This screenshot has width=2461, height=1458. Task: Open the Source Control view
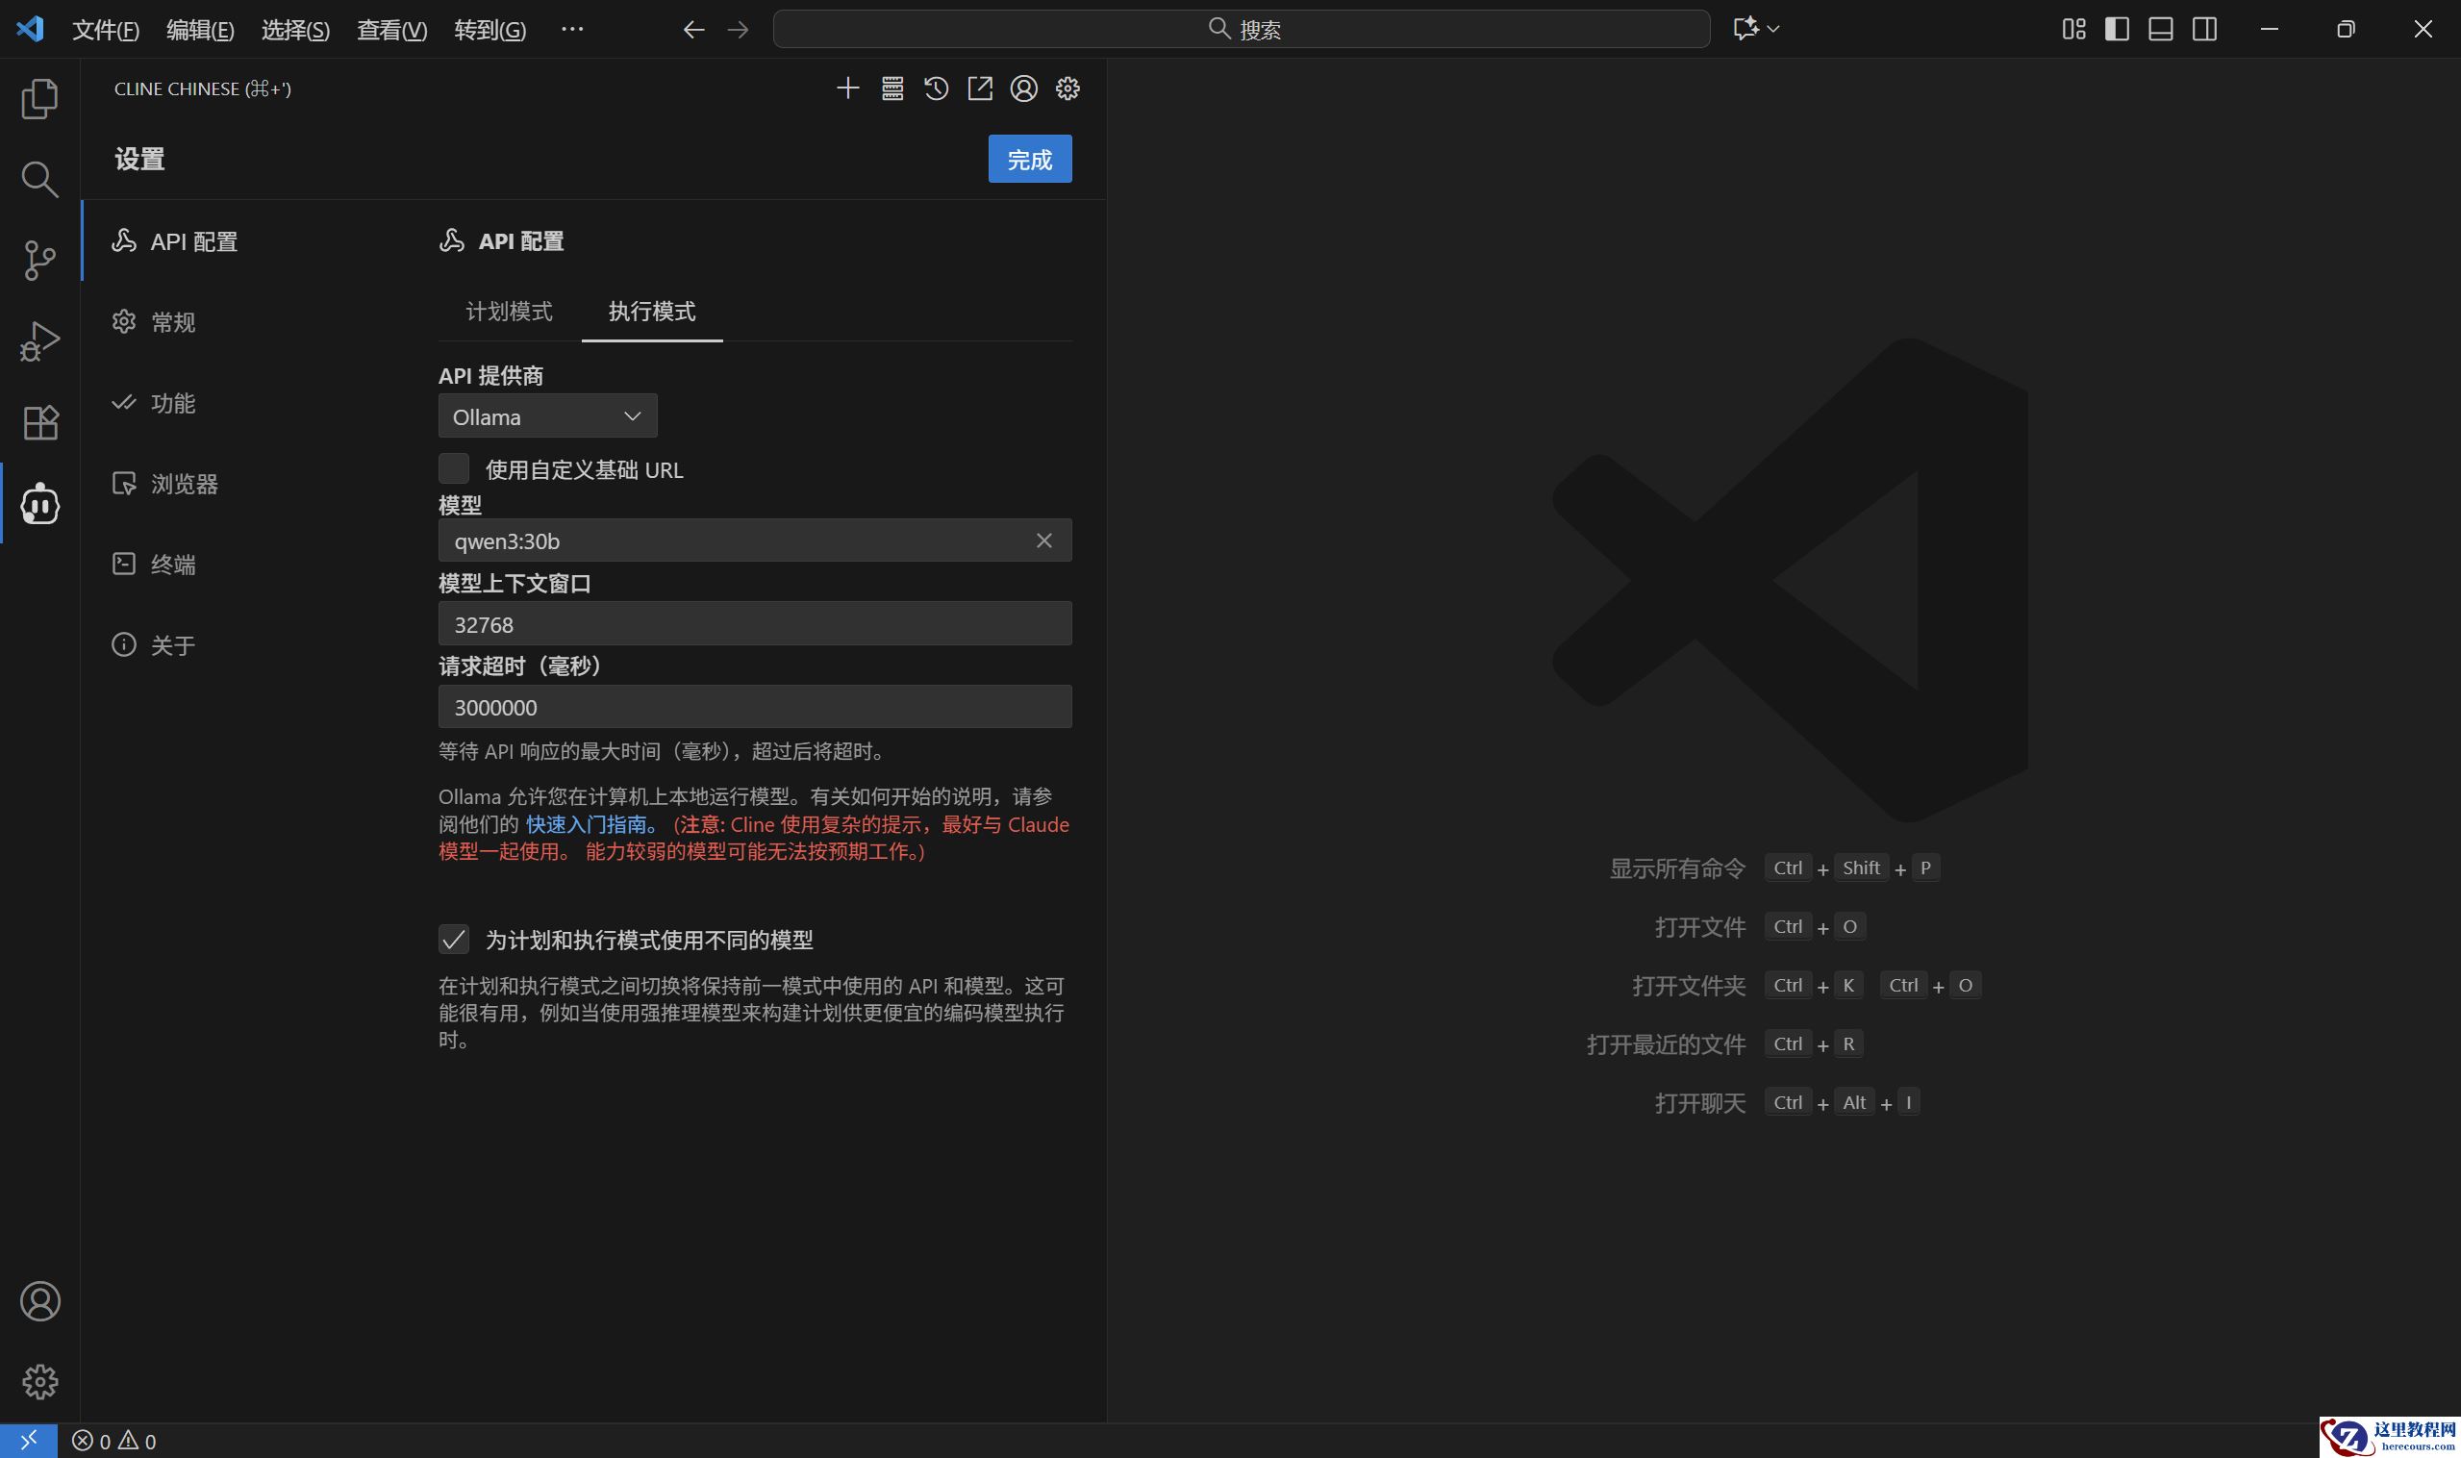click(x=39, y=261)
